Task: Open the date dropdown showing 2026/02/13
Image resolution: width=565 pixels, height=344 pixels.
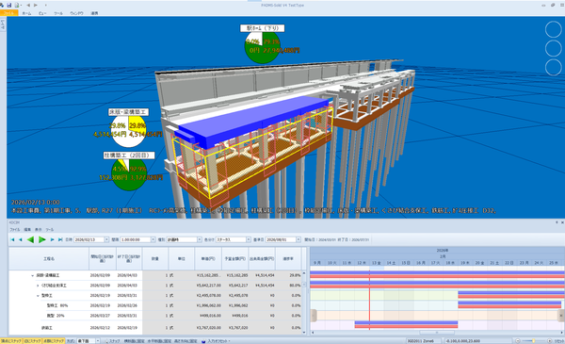Action: (x=106, y=239)
